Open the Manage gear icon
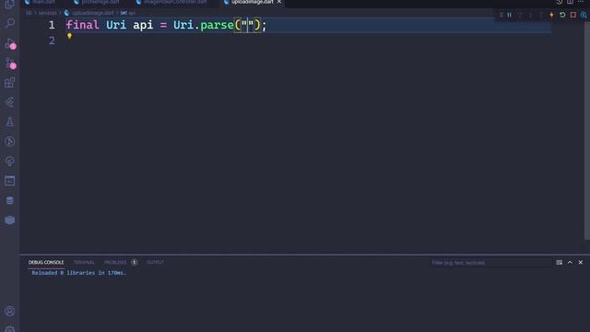The width and height of the screenshot is (590, 332). [x=10, y=329]
